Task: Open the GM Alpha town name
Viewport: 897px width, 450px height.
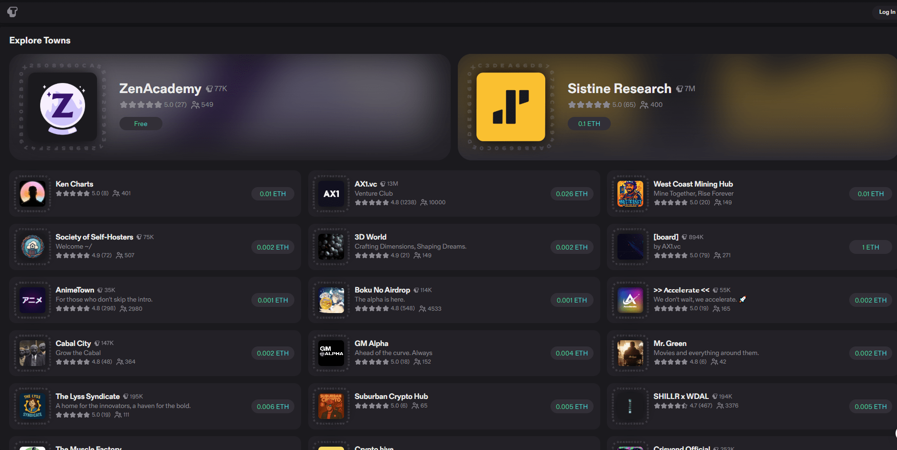Action: 371,344
